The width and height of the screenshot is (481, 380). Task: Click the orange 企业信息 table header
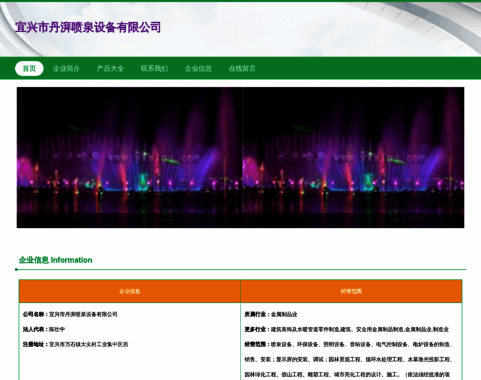[x=130, y=291]
